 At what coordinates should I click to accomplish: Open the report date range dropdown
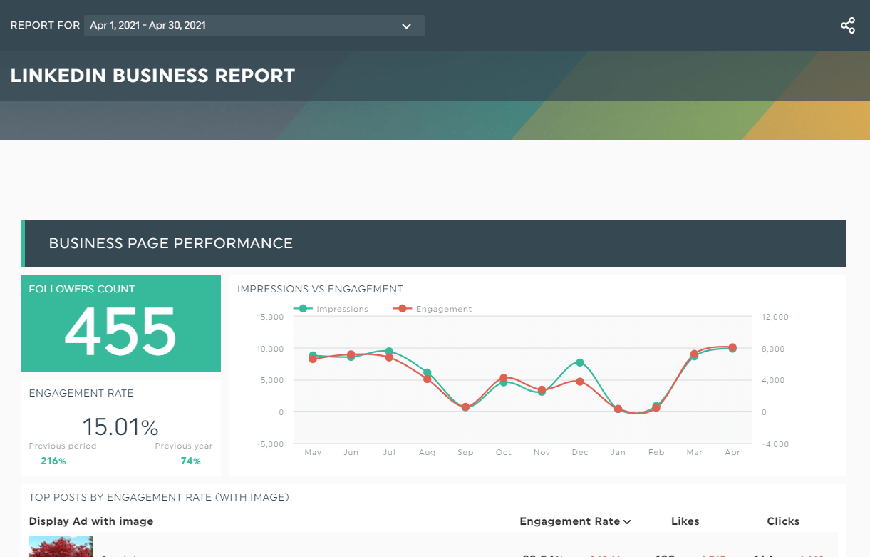point(254,26)
